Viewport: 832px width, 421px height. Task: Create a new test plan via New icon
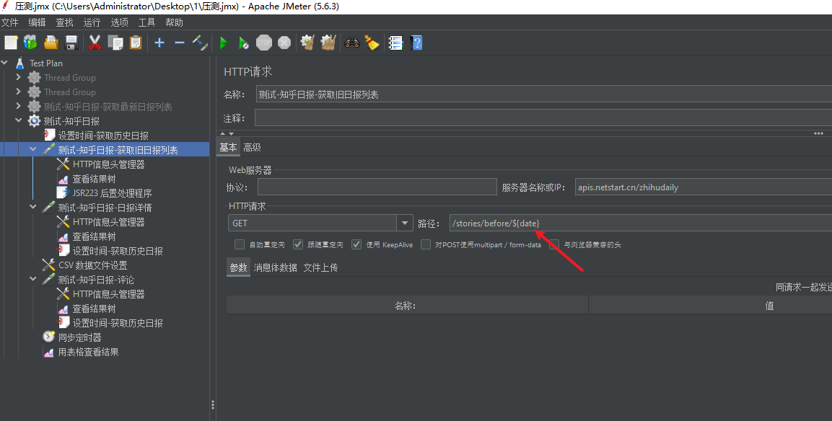11,43
